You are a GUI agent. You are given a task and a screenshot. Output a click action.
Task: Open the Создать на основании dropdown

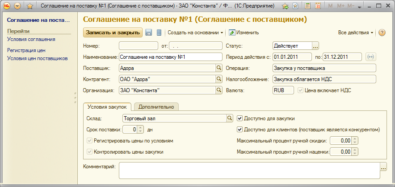click(195, 33)
